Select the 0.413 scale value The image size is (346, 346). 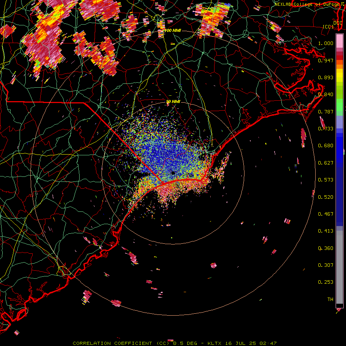click(326, 231)
